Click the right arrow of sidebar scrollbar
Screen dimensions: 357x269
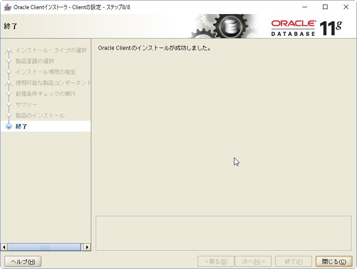87,247
